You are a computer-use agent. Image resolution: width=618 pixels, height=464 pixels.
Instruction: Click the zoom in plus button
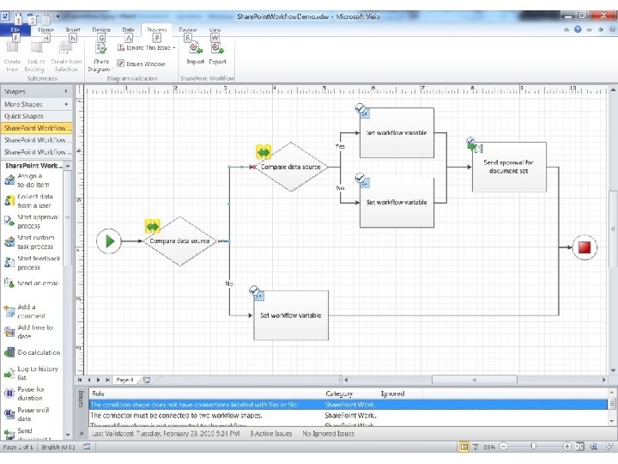click(566, 447)
